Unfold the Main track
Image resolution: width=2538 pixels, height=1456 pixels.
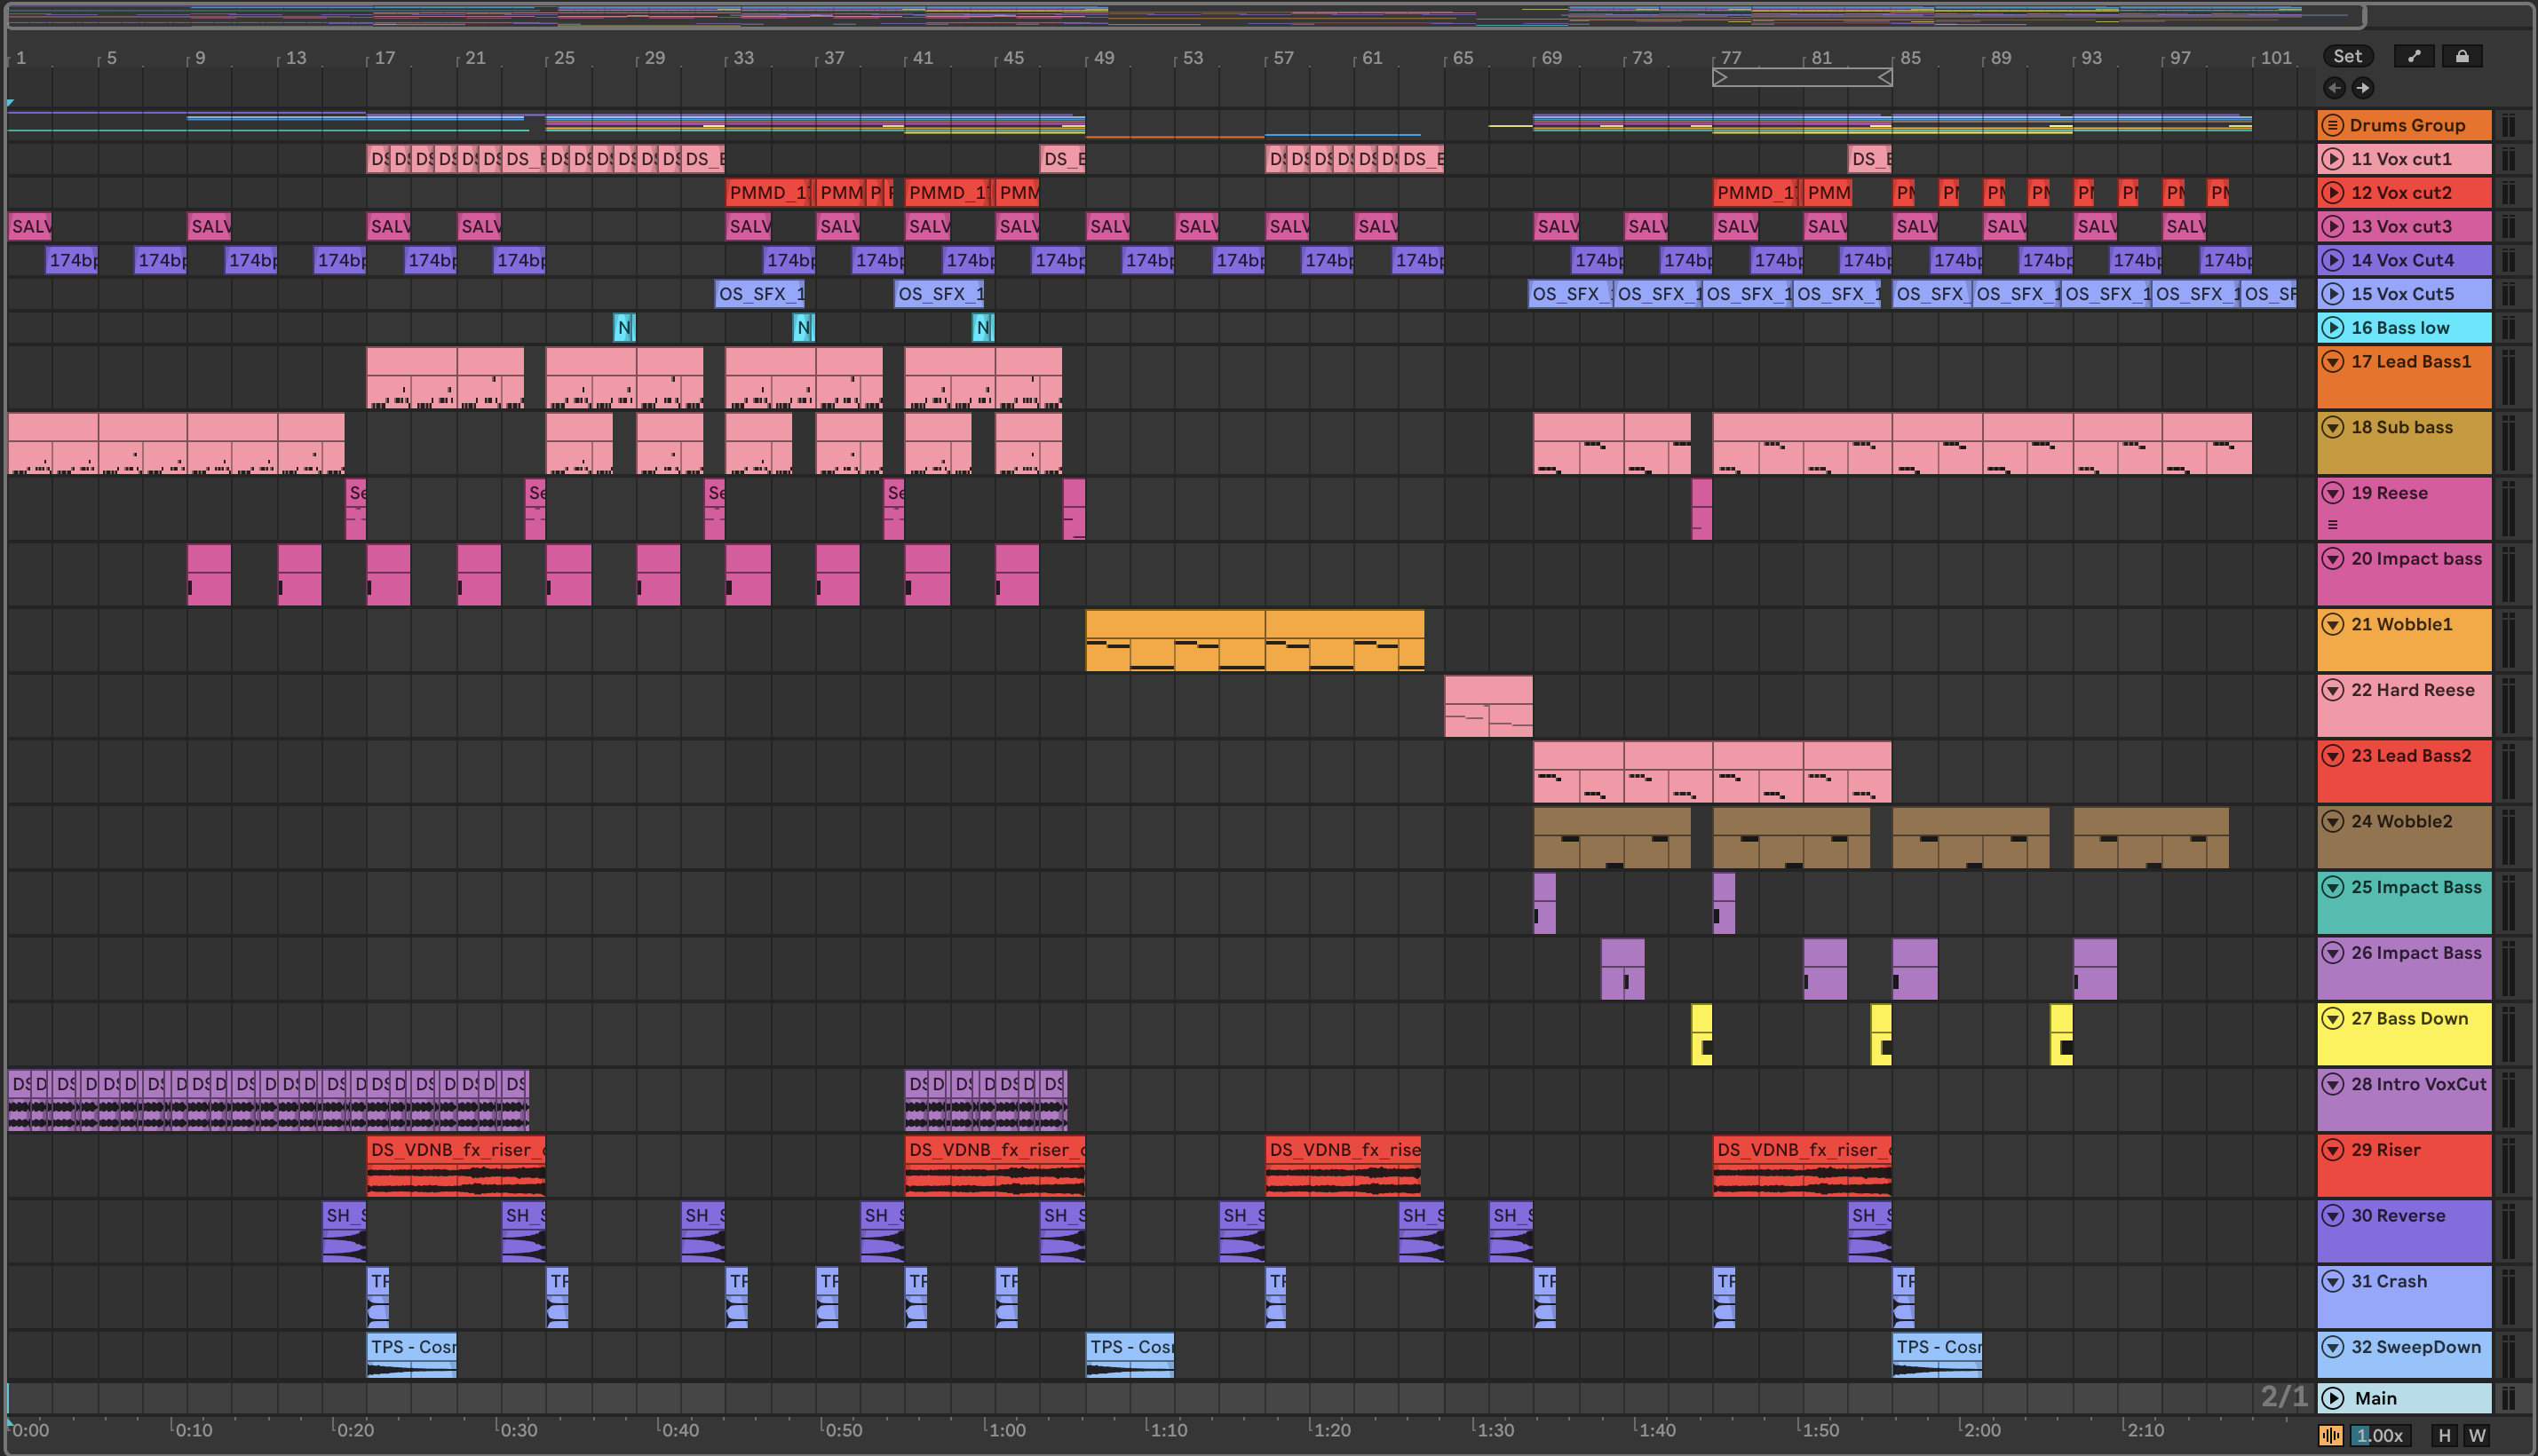(x=2332, y=1398)
